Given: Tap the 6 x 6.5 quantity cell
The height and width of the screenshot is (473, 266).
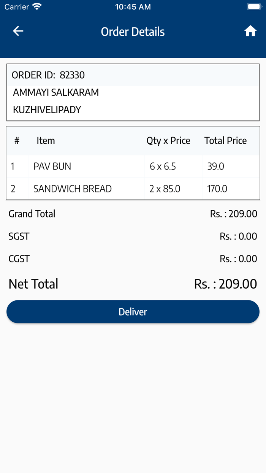Looking at the screenshot, I should click(x=163, y=166).
